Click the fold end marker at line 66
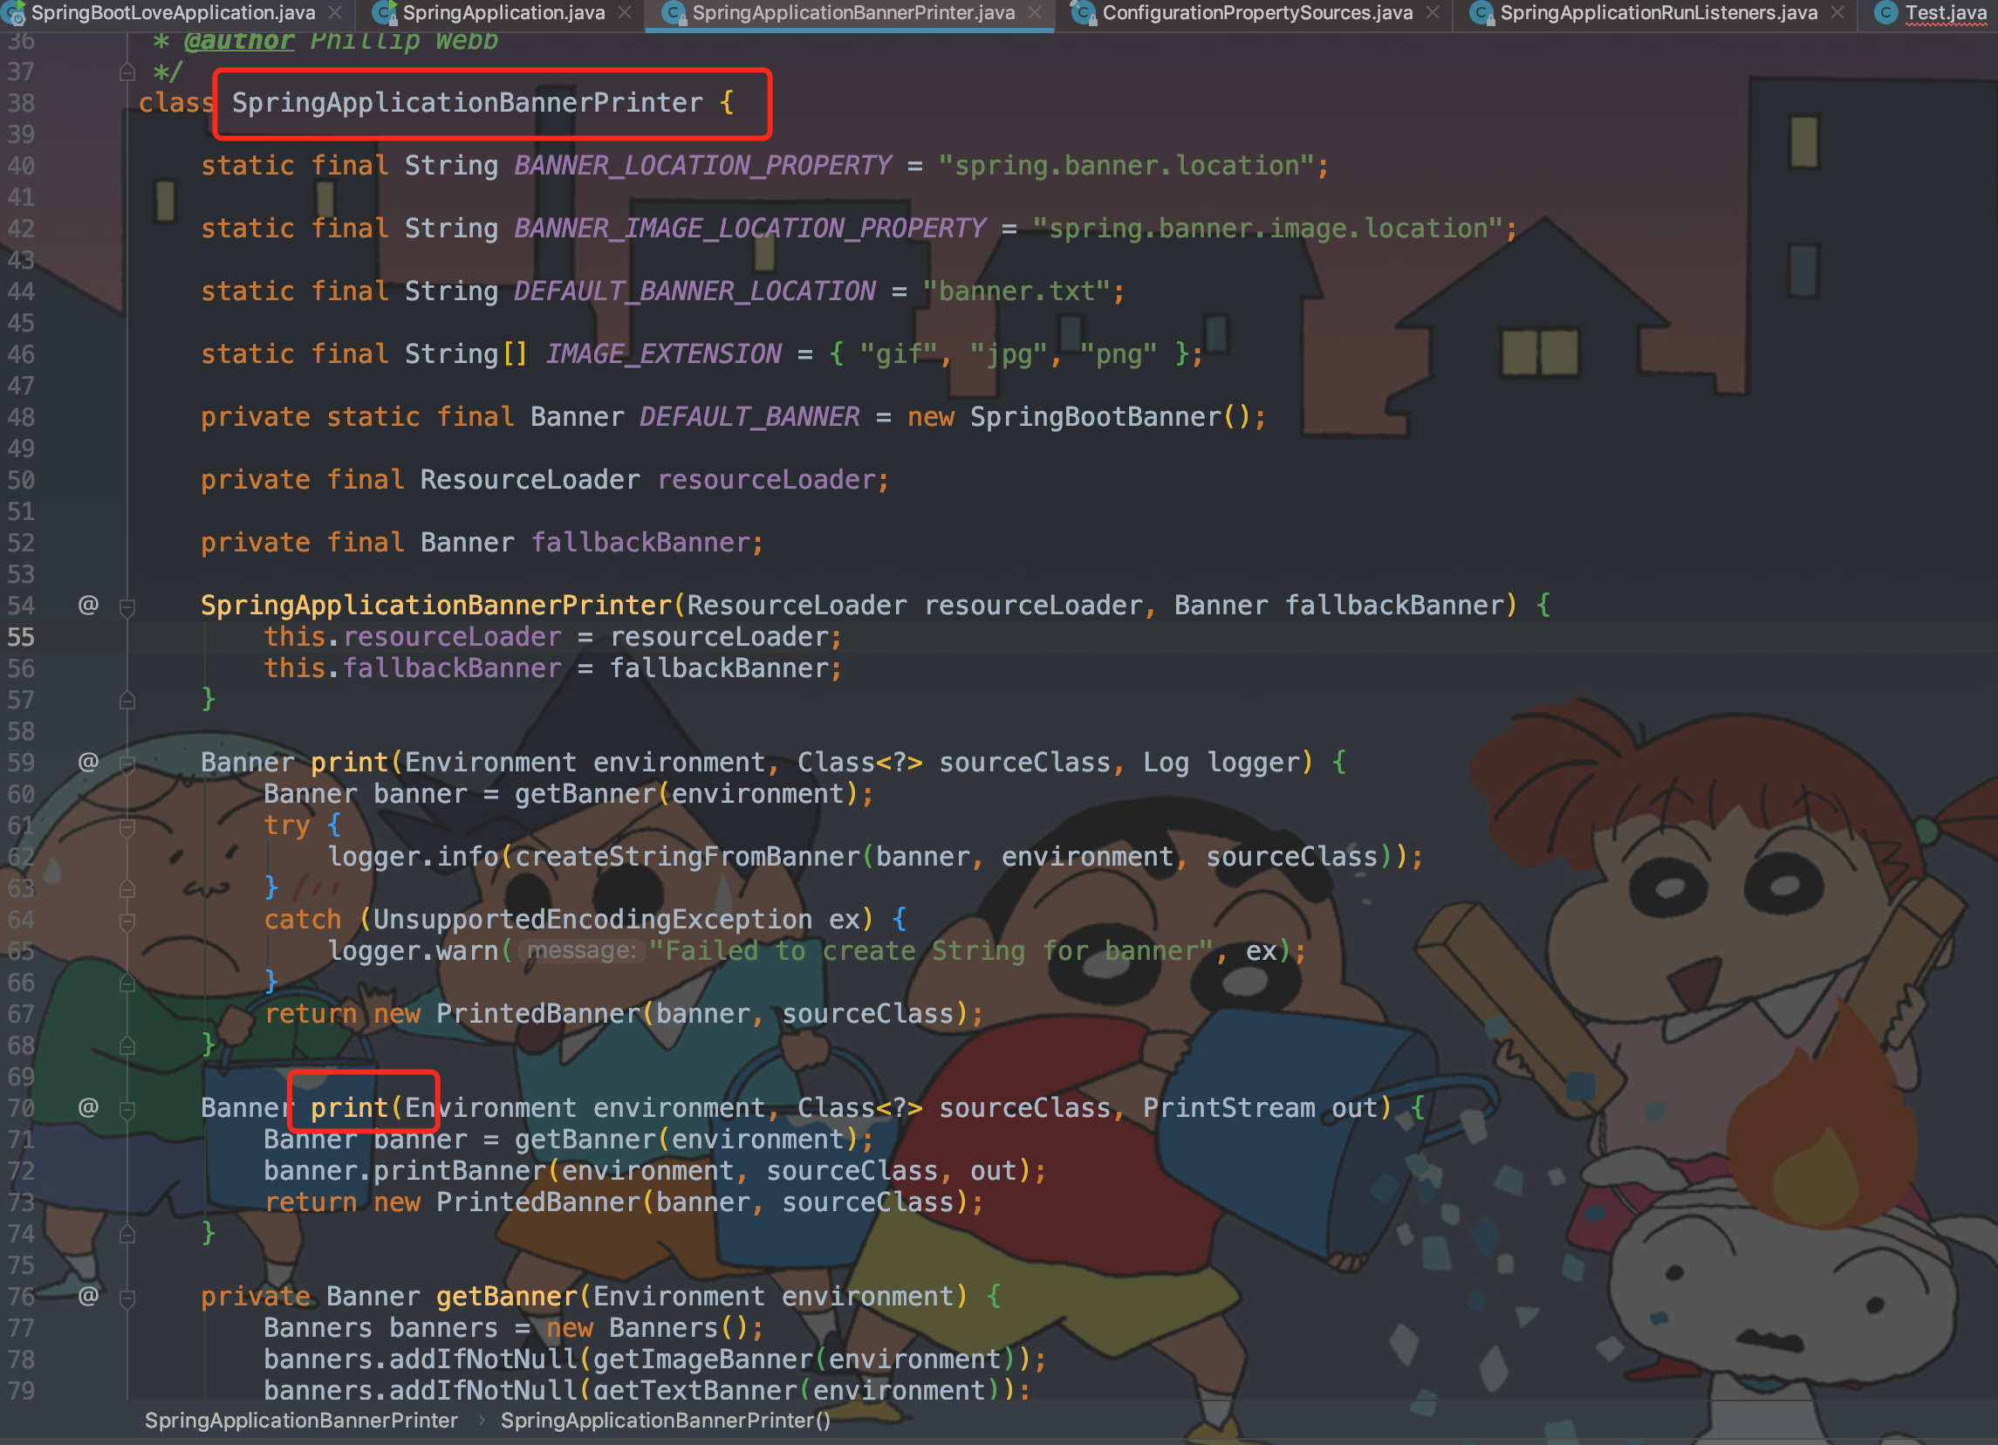The image size is (1998, 1445). [127, 983]
